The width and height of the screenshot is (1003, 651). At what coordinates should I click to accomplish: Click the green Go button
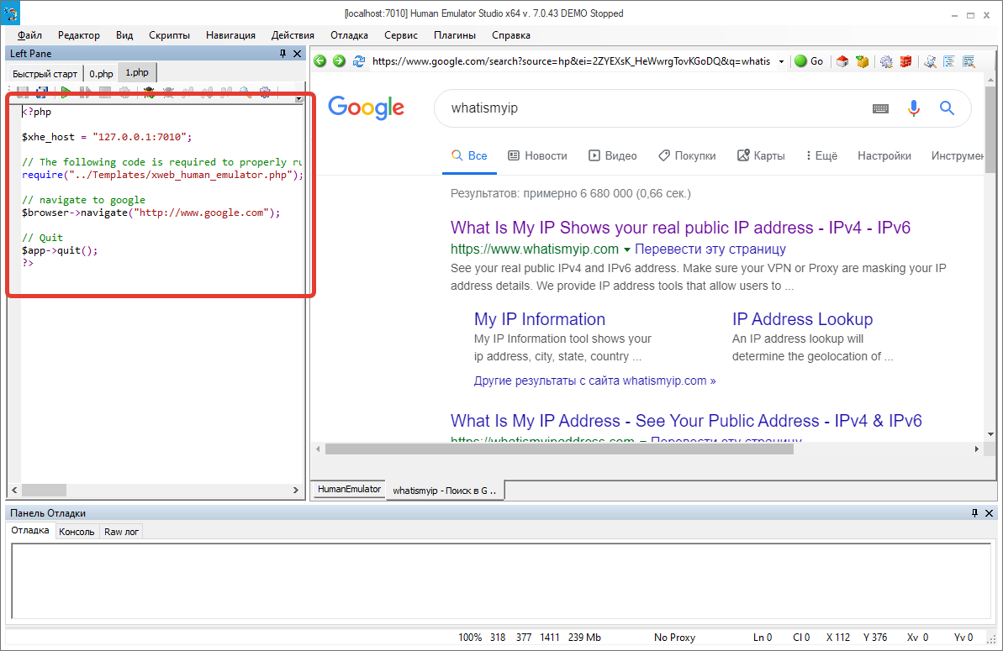point(809,61)
